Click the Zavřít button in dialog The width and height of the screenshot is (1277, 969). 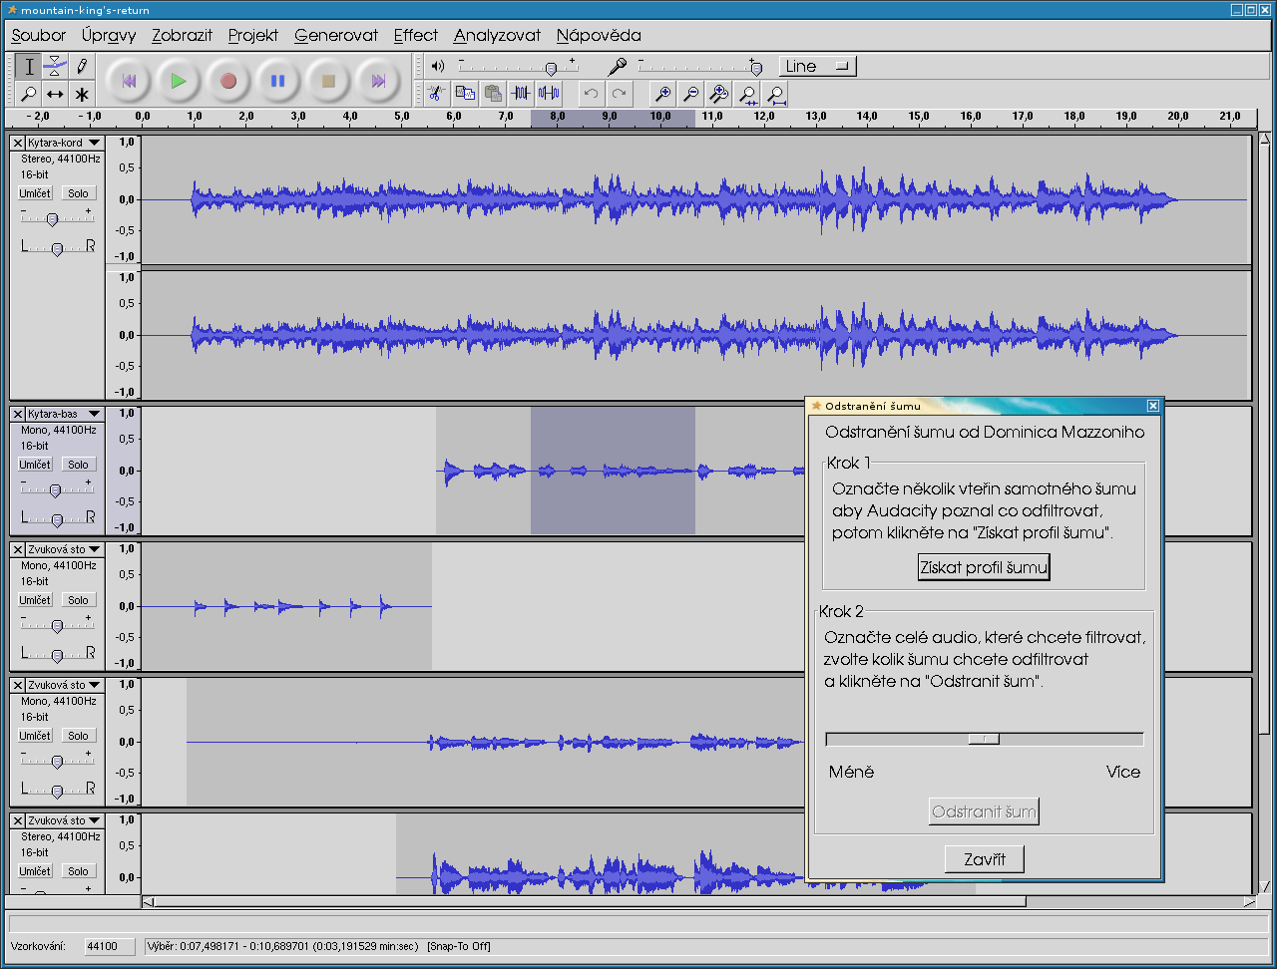coord(984,859)
